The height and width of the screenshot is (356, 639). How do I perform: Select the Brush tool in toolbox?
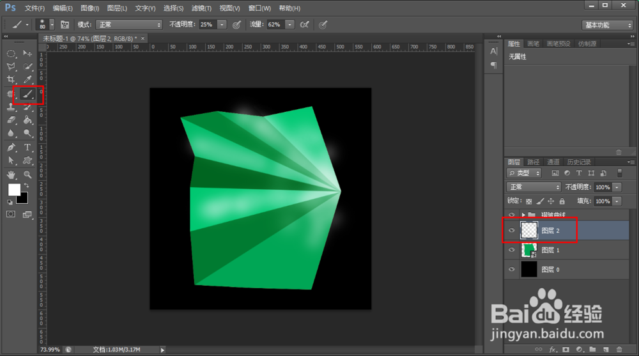click(x=27, y=94)
